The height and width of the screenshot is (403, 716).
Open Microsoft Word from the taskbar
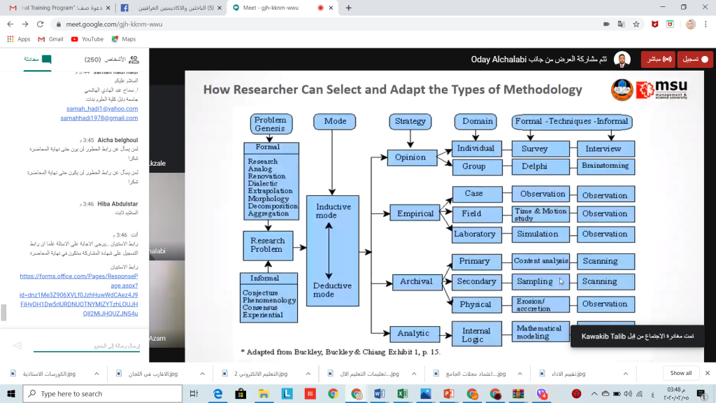tap(379, 394)
